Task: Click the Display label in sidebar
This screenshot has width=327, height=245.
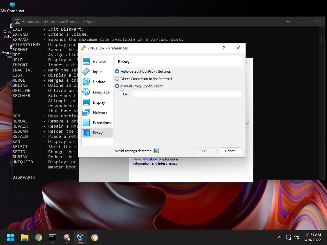Action: click(x=99, y=102)
